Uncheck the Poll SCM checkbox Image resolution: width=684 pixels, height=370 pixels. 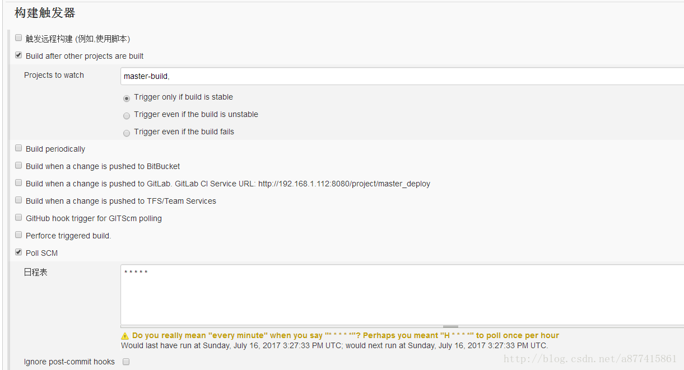pos(18,252)
